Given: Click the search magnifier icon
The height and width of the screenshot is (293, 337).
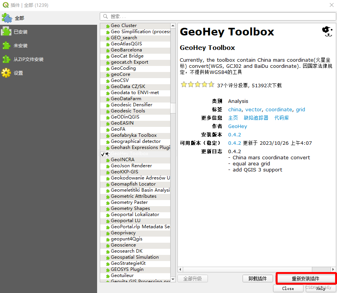Looking at the screenshot, I should coord(104,16).
